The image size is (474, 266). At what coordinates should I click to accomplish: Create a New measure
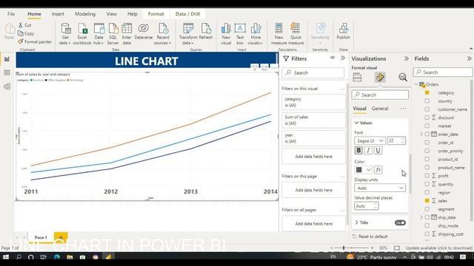(x=278, y=34)
